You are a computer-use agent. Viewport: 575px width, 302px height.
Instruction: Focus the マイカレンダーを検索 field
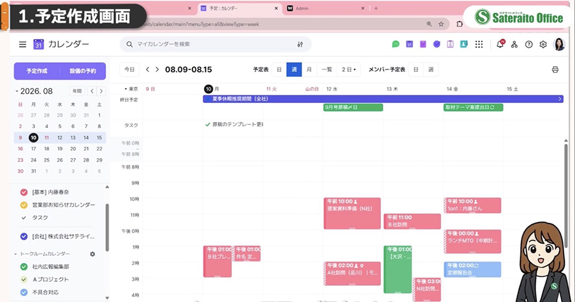coord(216,44)
